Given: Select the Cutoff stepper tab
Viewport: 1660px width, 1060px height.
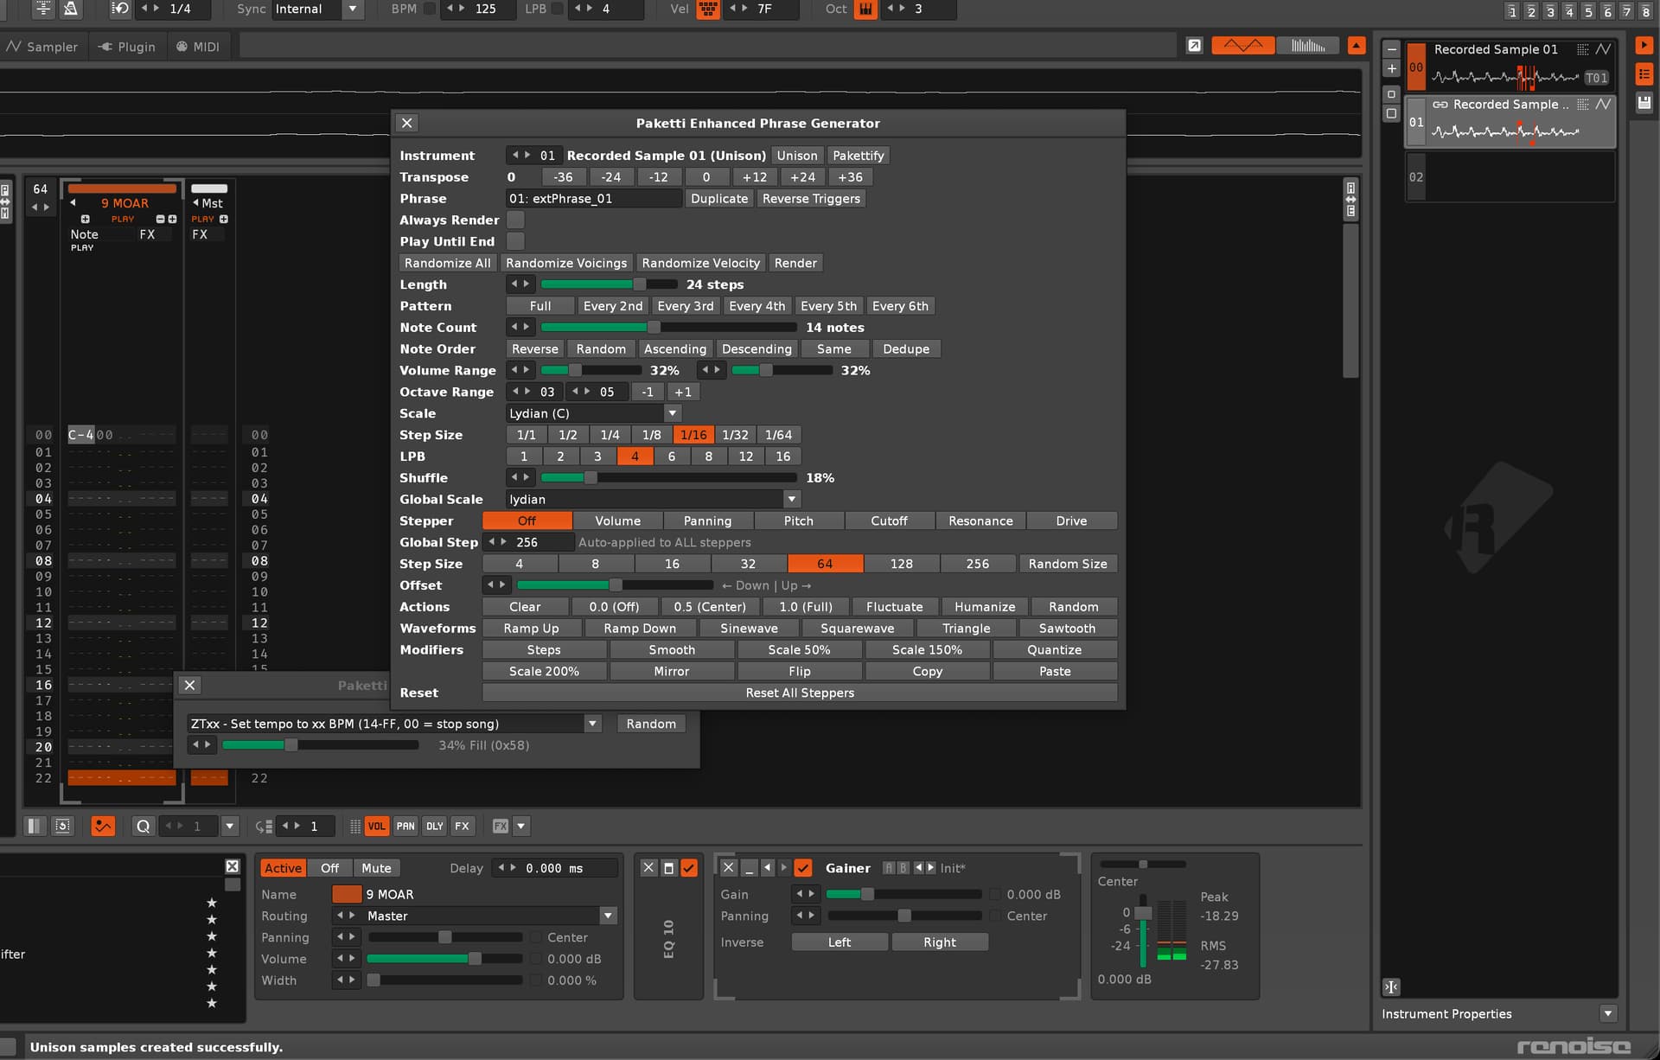Looking at the screenshot, I should click(889, 520).
